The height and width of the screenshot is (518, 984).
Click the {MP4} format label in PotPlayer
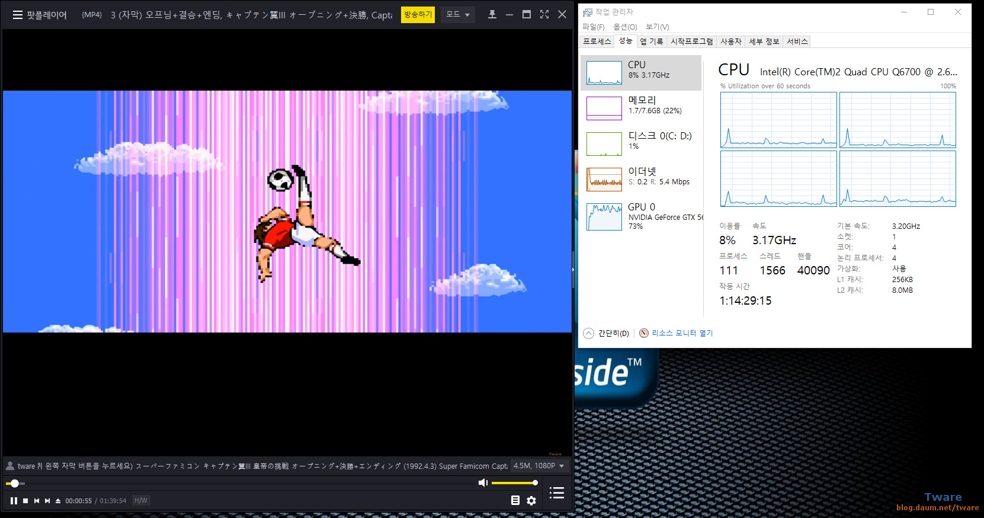[x=92, y=15]
